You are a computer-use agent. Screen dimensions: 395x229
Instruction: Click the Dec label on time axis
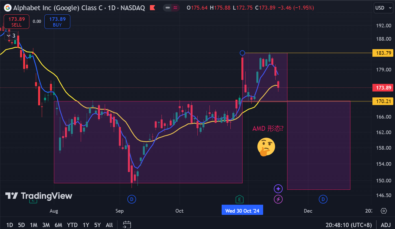point(308,211)
